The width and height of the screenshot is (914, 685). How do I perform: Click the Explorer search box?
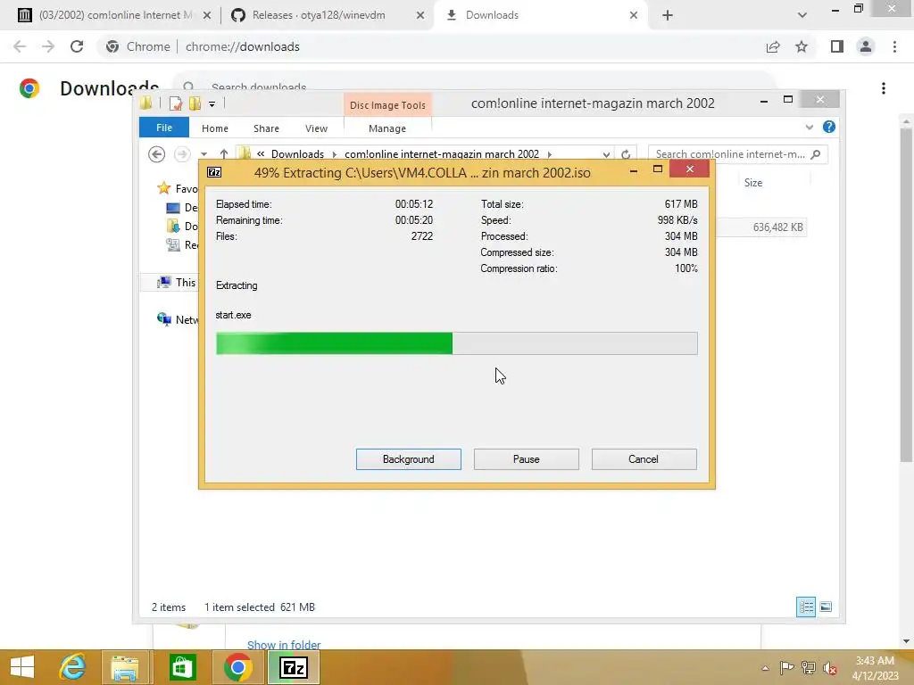737,153
